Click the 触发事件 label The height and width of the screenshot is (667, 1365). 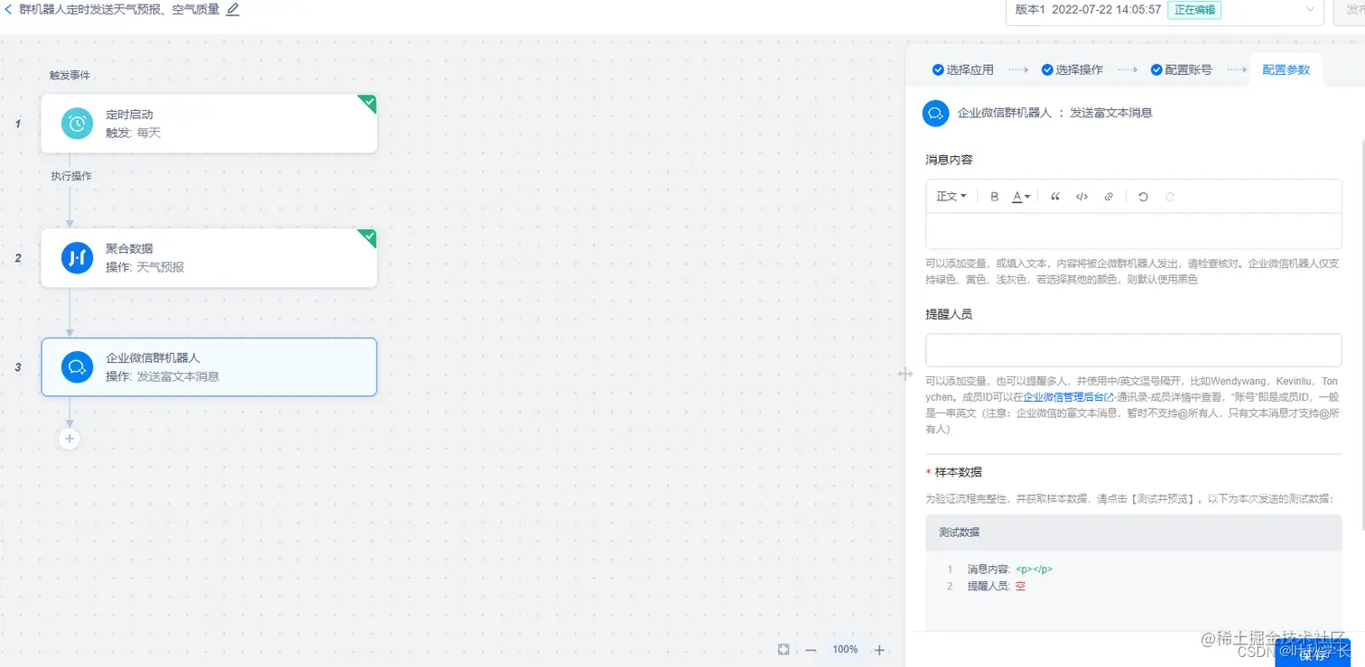click(70, 75)
